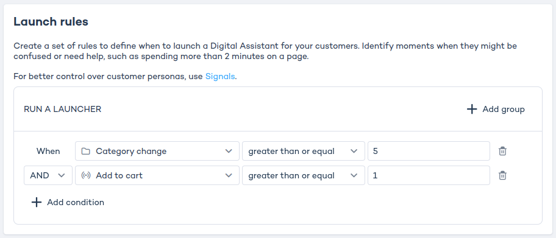
Task: Expand the Add to cart chevron arrow
Action: click(229, 175)
